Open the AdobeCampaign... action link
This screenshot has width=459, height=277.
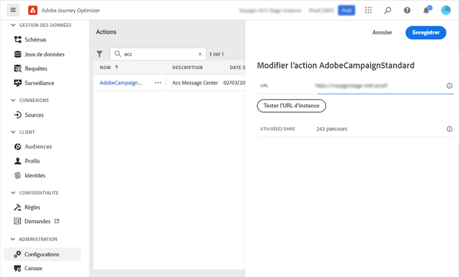121,83
